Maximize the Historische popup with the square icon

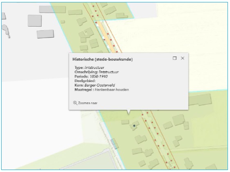click(175, 58)
